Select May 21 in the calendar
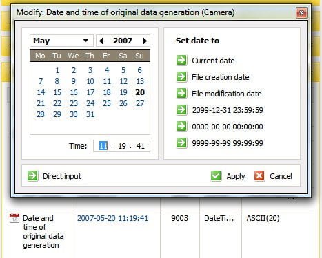The width and height of the screenshot is (322, 258). (x=41, y=103)
